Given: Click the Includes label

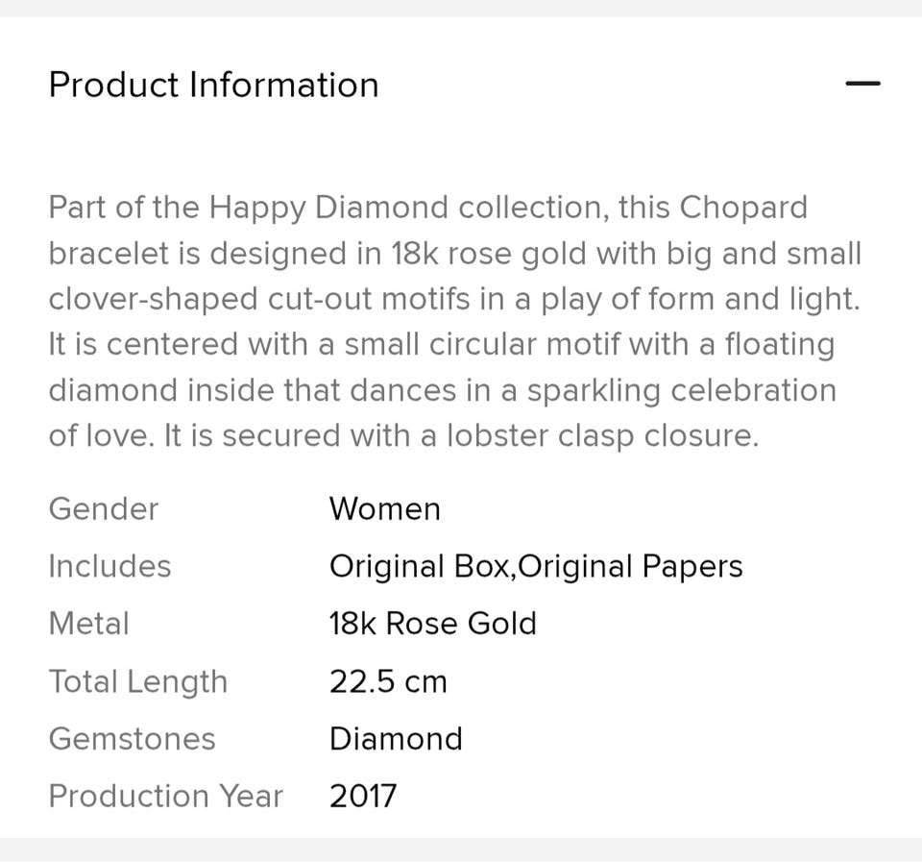Looking at the screenshot, I should click(x=109, y=566).
